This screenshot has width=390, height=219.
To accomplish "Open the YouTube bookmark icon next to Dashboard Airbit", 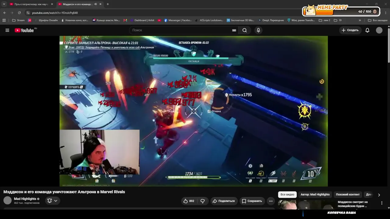I will [159, 20].
